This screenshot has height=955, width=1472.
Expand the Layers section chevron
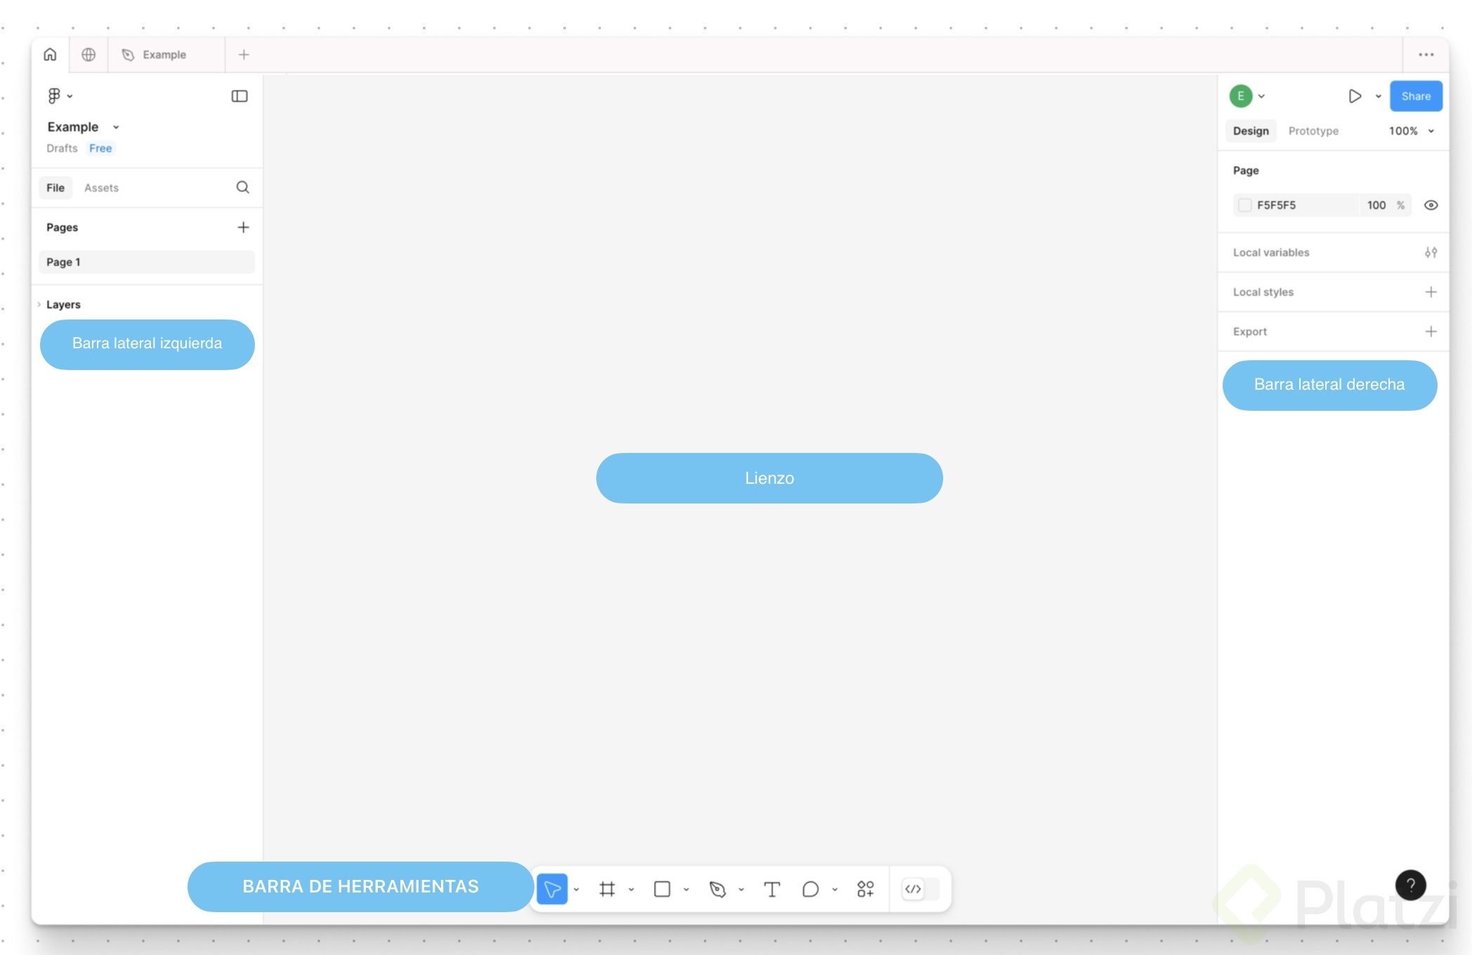[x=39, y=305]
